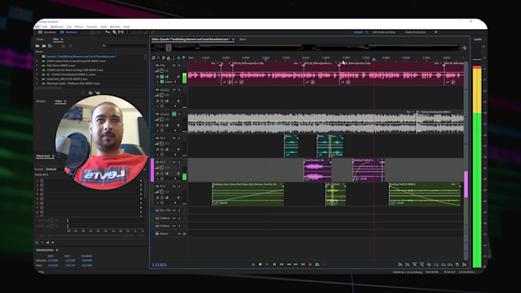Switch to the Mixer tab

point(243,40)
